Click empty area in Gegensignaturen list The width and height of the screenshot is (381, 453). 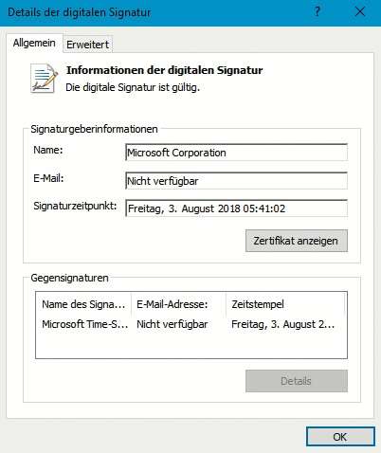[x=191, y=345]
